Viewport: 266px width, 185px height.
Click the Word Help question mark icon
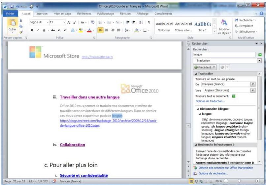[261, 13]
